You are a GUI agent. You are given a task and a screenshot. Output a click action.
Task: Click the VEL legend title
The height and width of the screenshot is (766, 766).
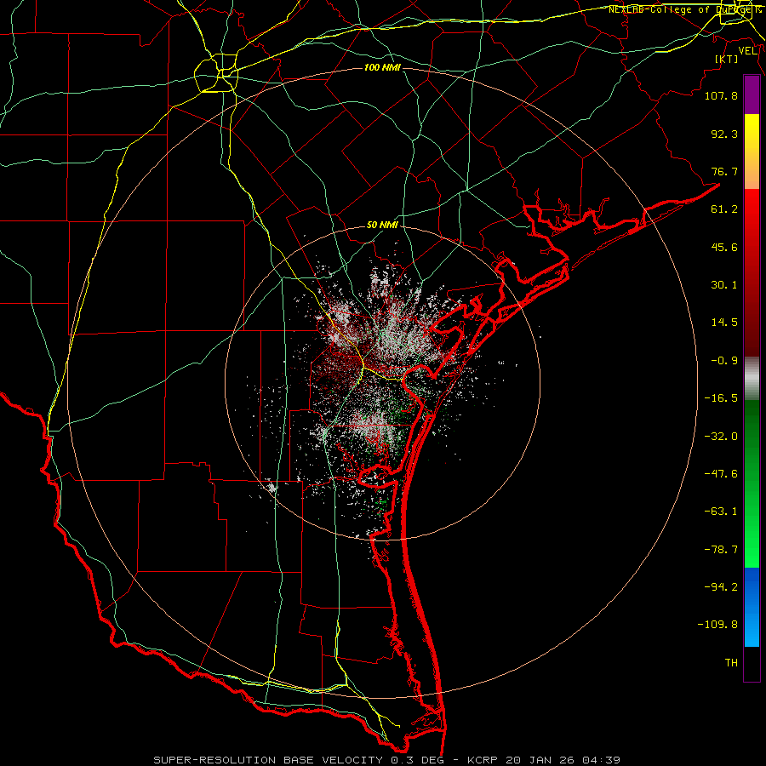(x=747, y=50)
